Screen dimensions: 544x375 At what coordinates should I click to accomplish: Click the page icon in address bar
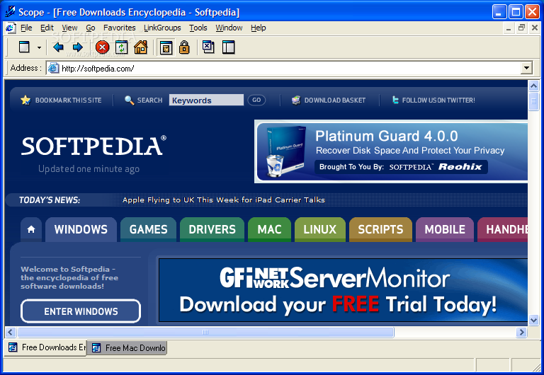[x=53, y=68]
